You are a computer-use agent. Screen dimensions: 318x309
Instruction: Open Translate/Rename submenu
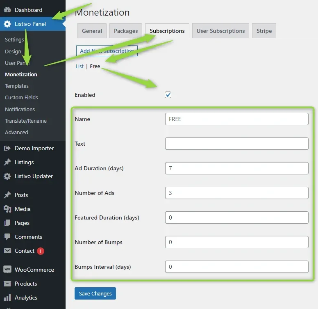click(26, 121)
